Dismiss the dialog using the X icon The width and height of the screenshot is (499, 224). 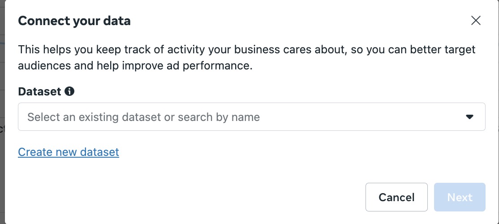pos(476,21)
